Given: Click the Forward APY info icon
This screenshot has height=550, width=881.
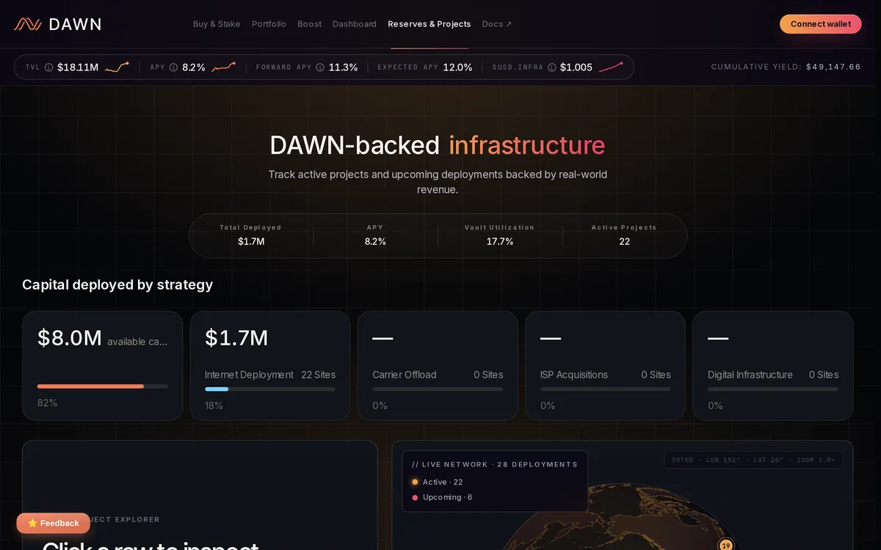Looking at the screenshot, I should [320, 67].
